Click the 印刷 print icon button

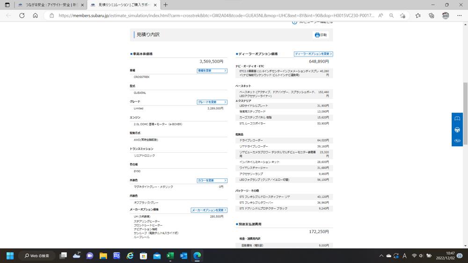pyautogui.click(x=321, y=35)
